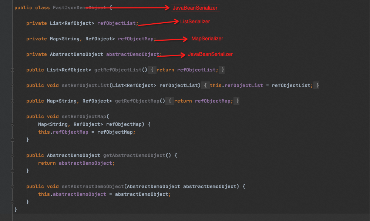Click fold end marker beside setAbstractDemoObject closing brace
This screenshot has width=370, height=221.
(12, 202)
